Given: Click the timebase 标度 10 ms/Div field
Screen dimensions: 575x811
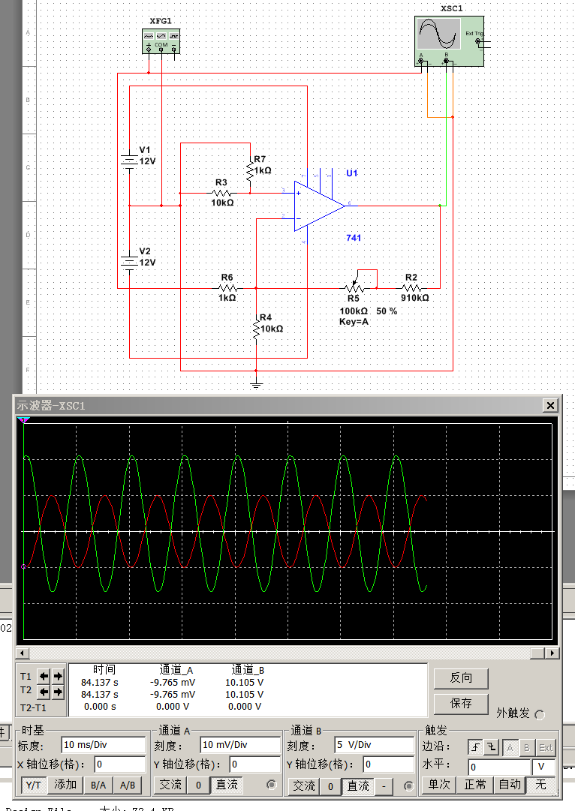Looking at the screenshot, I should click(103, 745).
